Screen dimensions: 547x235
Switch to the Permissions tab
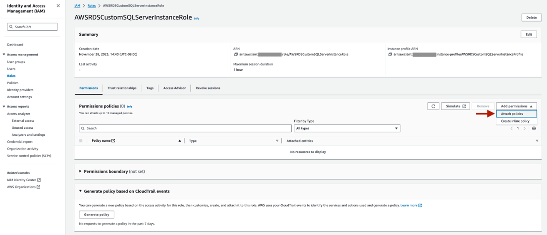click(88, 88)
